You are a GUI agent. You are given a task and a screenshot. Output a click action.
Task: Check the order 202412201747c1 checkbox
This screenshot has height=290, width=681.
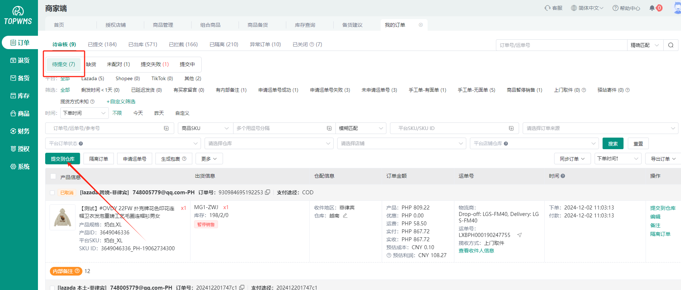52,288
